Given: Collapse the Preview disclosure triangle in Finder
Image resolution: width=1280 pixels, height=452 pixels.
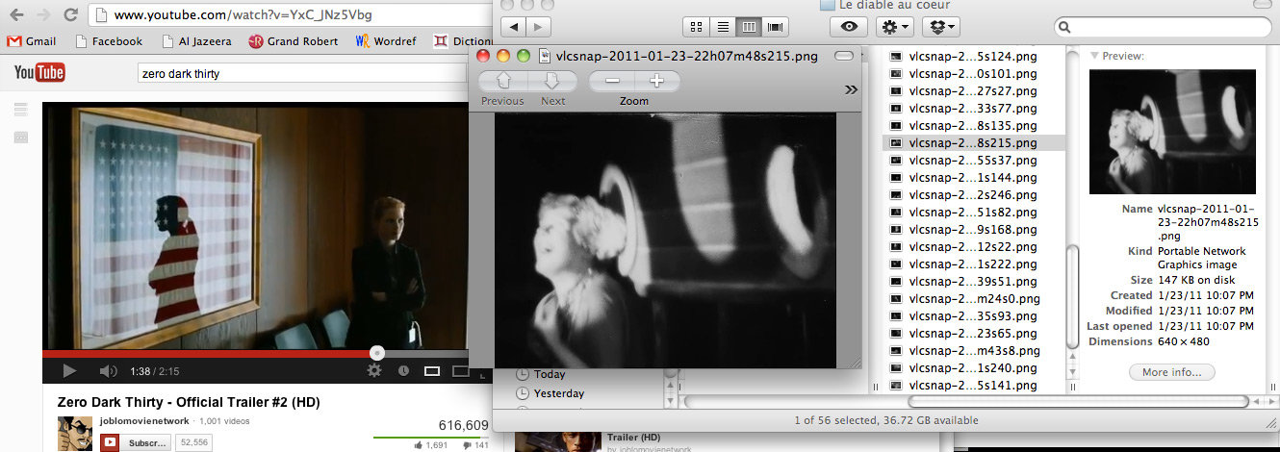Looking at the screenshot, I should click(1094, 56).
